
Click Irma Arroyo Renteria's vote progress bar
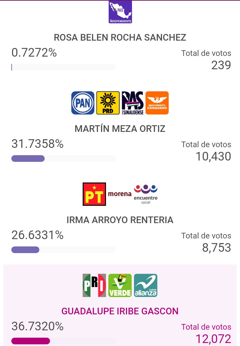[63, 250]
